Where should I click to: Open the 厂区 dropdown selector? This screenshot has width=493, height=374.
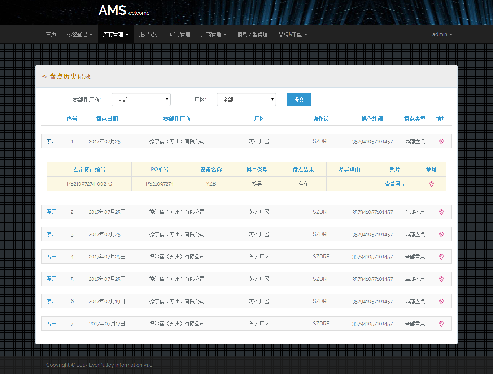click(246, 99)
